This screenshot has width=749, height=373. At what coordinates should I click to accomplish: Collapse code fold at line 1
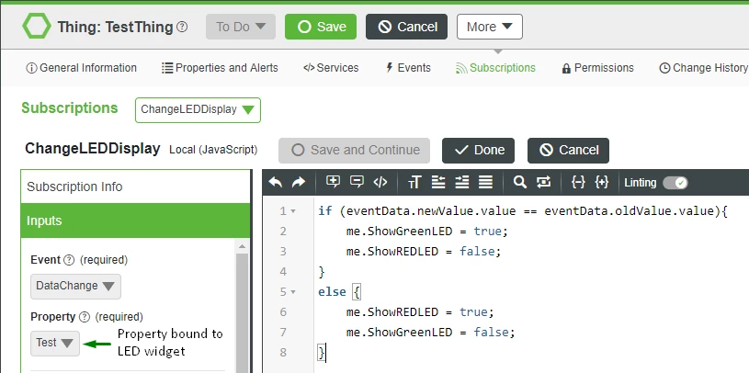click(x=293, y=211)
